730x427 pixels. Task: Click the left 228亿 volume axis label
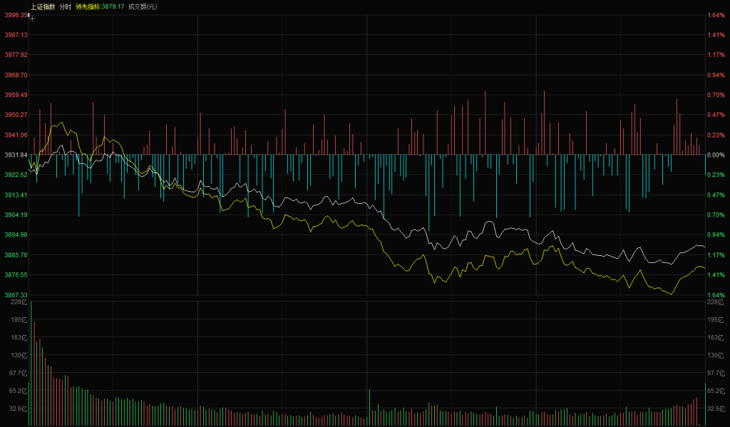coord(19,302)
